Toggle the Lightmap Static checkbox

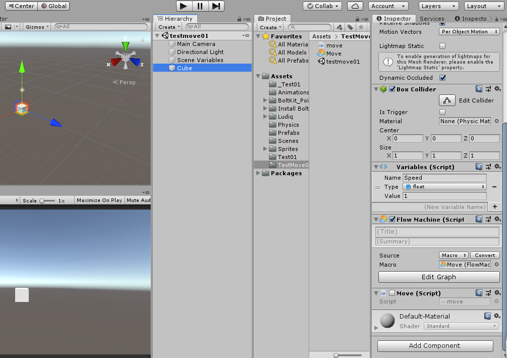442,46
